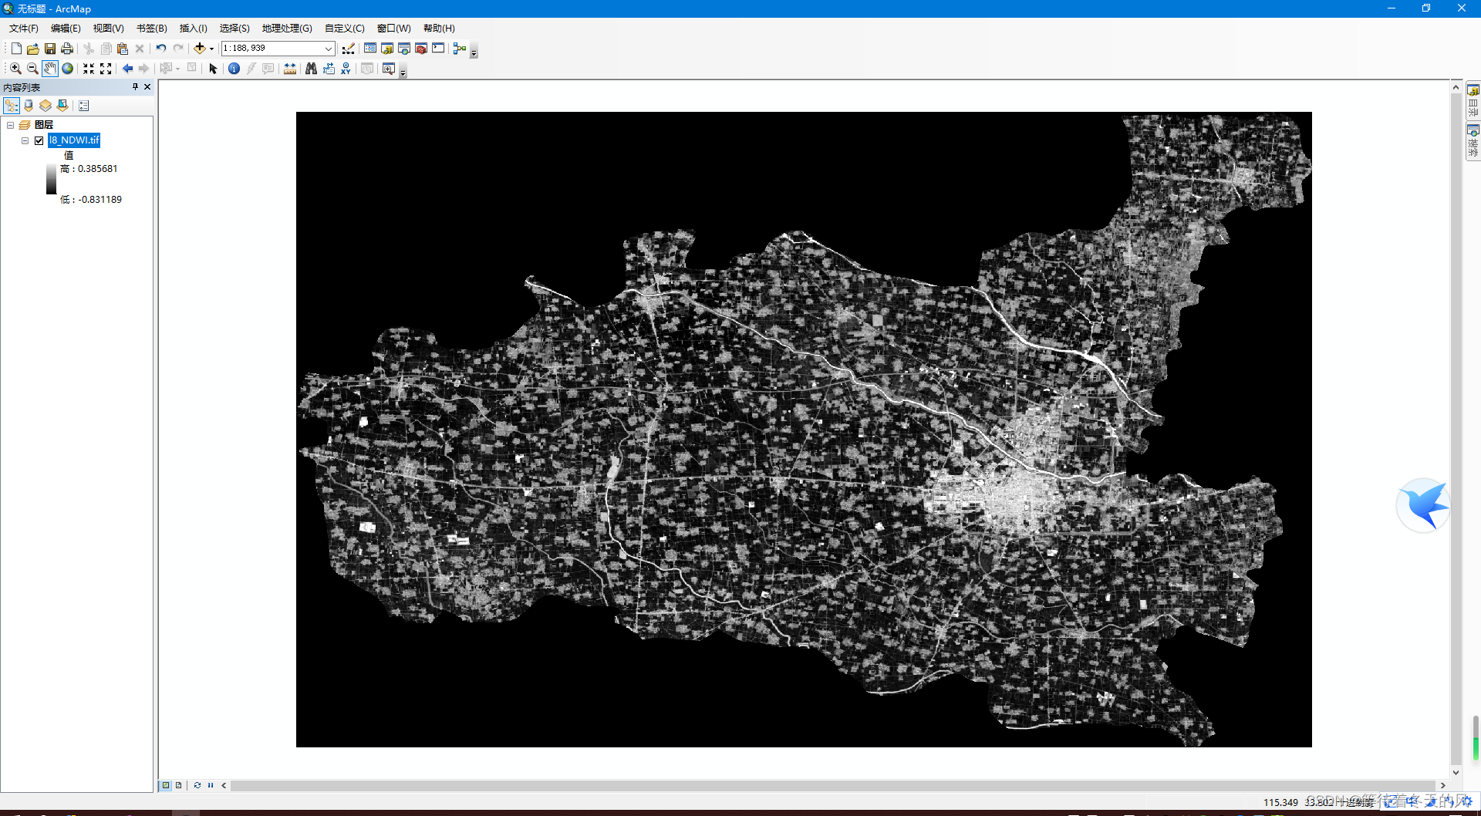Collapse the l8_NDWI.tif layer legend
The width and height of the screenshot is (1481, 816).
24,140
